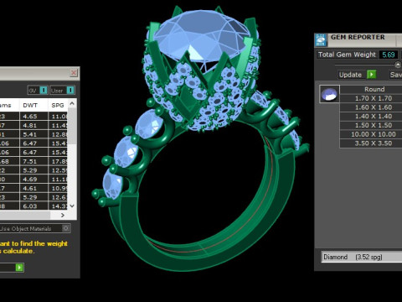The height and width of the screenshot is (302, 402).
Task: Click the green run arrow below the yellow text
Action: click(x=19, y=268)
